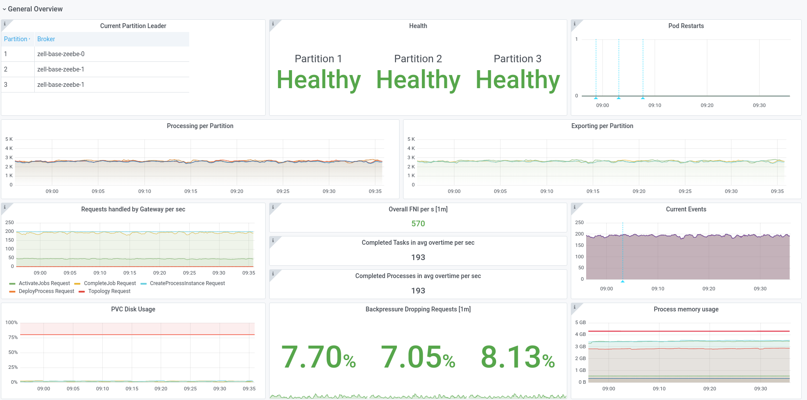Pick color of ActivateJobs Request green swatch

pos(12,284)
